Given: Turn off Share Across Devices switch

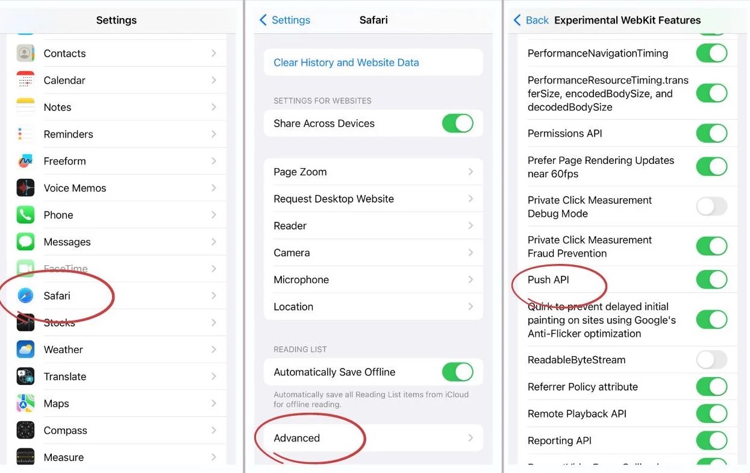Looking at the screenshot, I should [458, 124].
